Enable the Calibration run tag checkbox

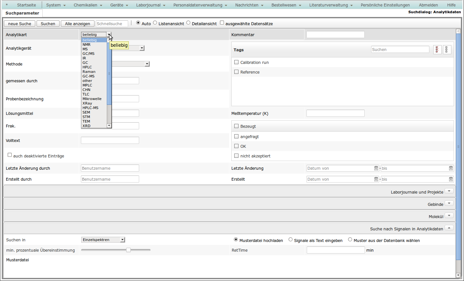(x=236, y=62)
